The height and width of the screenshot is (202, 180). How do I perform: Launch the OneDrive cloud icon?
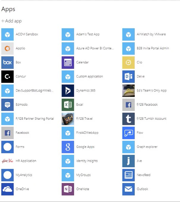[7, 189]
